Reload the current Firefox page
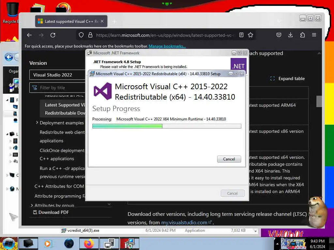The image size is (334, 250). pos(53,35)
